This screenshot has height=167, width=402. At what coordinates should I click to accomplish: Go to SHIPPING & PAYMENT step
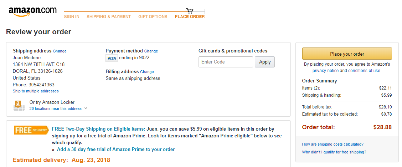click(x=109, y=17)
